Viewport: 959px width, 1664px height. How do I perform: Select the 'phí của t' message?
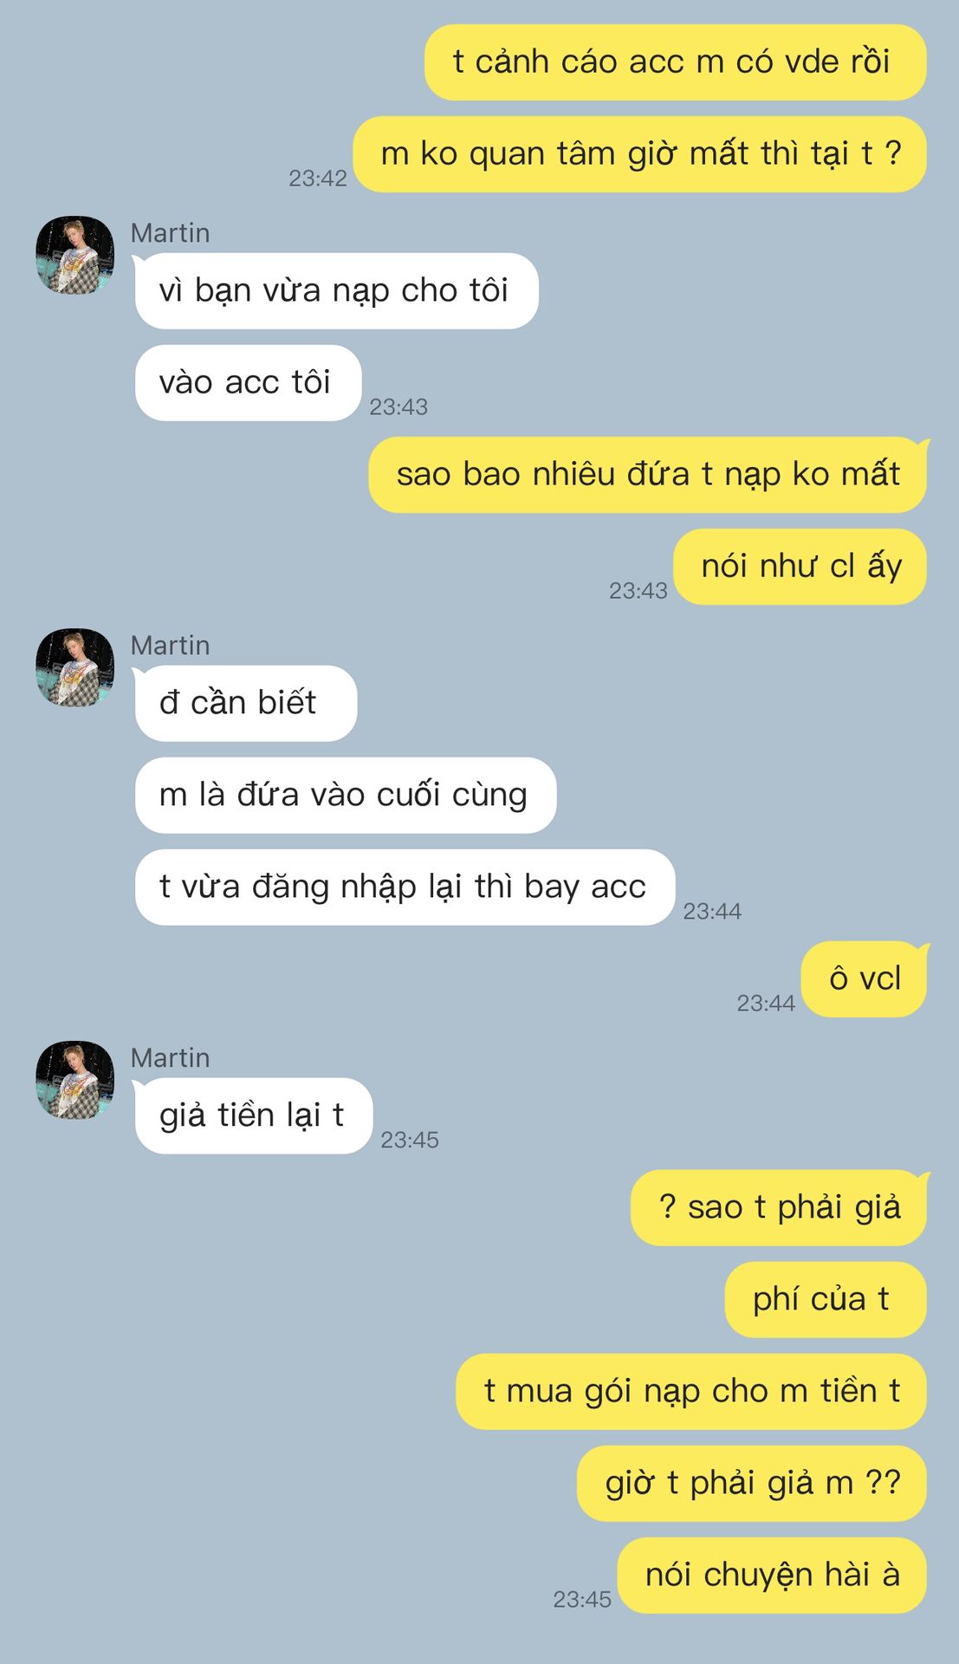825,1300
